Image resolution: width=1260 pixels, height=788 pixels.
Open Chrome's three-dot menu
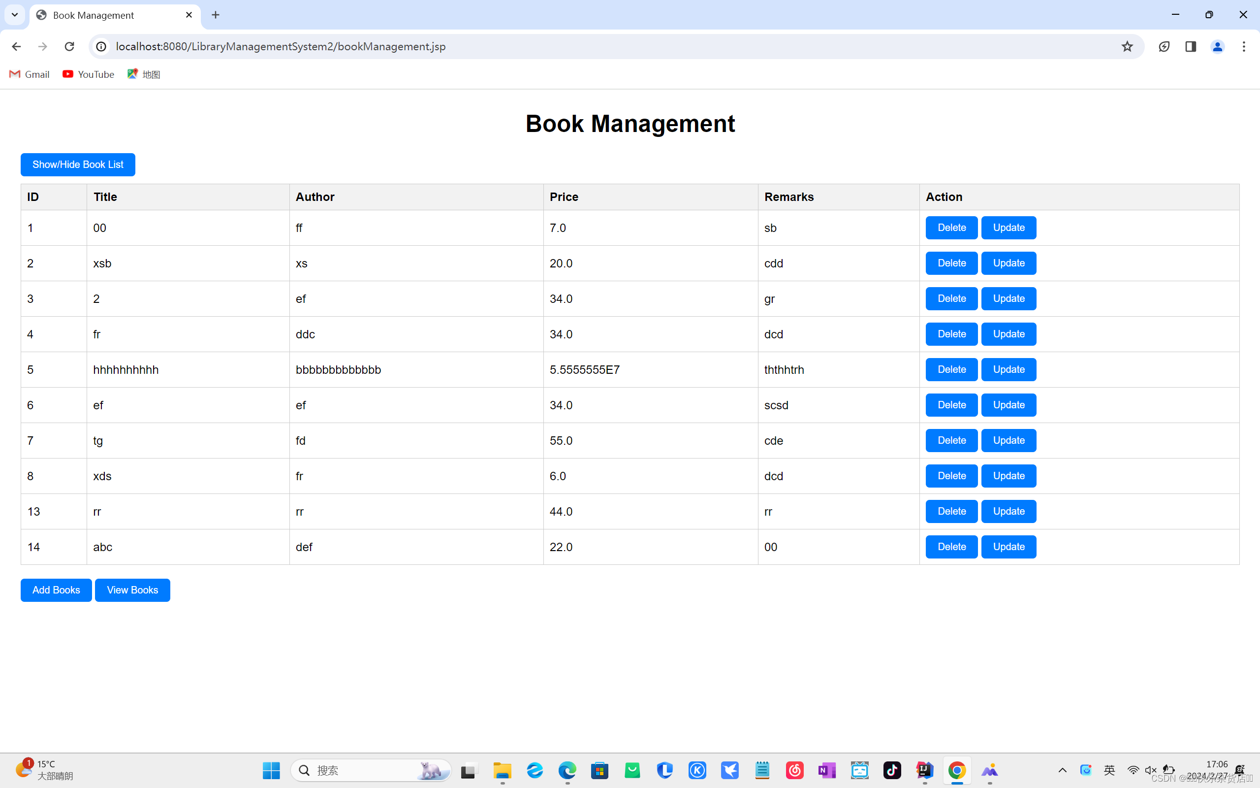point(1244,46)
